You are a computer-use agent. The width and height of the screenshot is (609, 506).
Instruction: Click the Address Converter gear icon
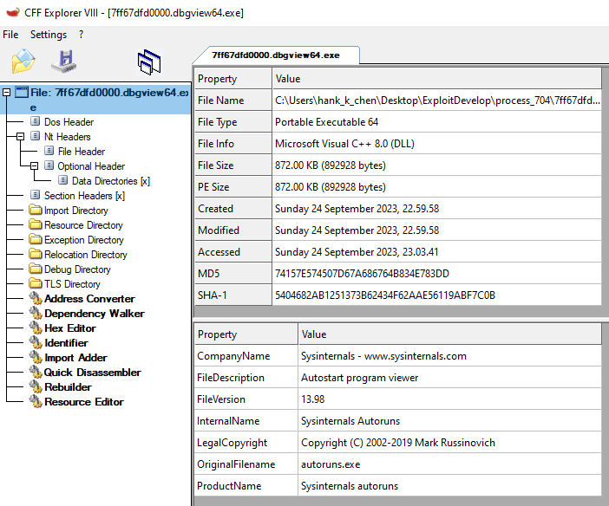pyautogui.click(x=36, y=299)
